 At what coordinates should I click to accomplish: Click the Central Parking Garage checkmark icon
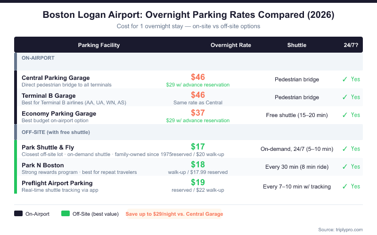click(344, 79)
